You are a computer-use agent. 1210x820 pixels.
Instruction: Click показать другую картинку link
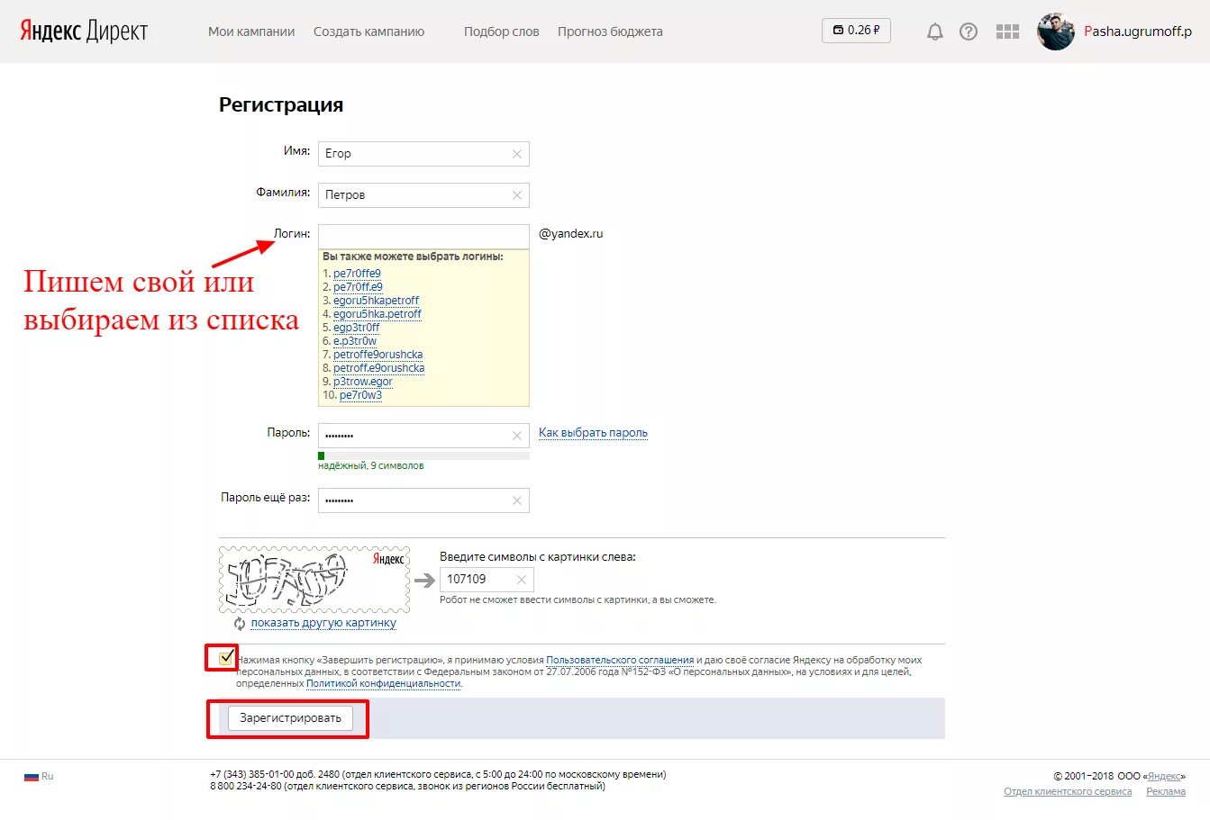(323, 623)
